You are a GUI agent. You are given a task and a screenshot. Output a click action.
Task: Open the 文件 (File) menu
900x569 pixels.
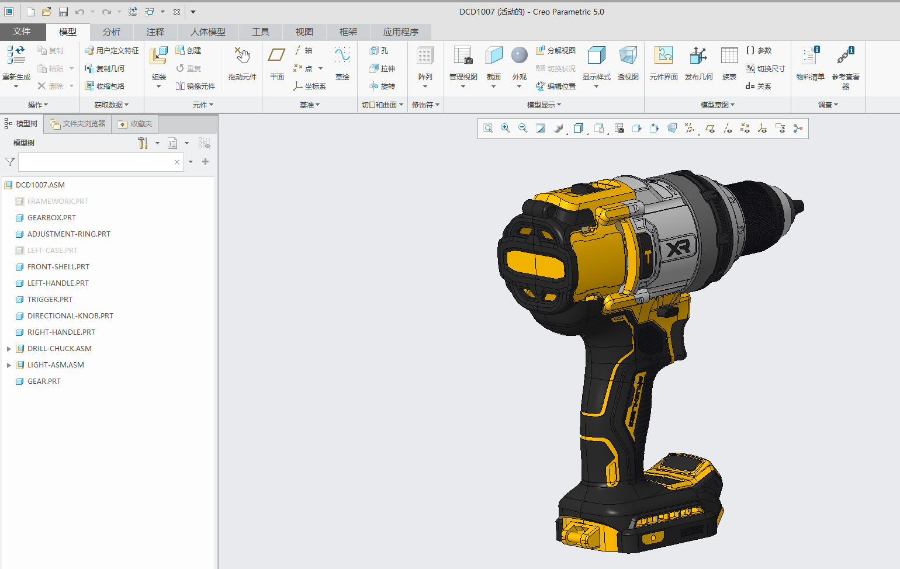click(x=23, y=32)
